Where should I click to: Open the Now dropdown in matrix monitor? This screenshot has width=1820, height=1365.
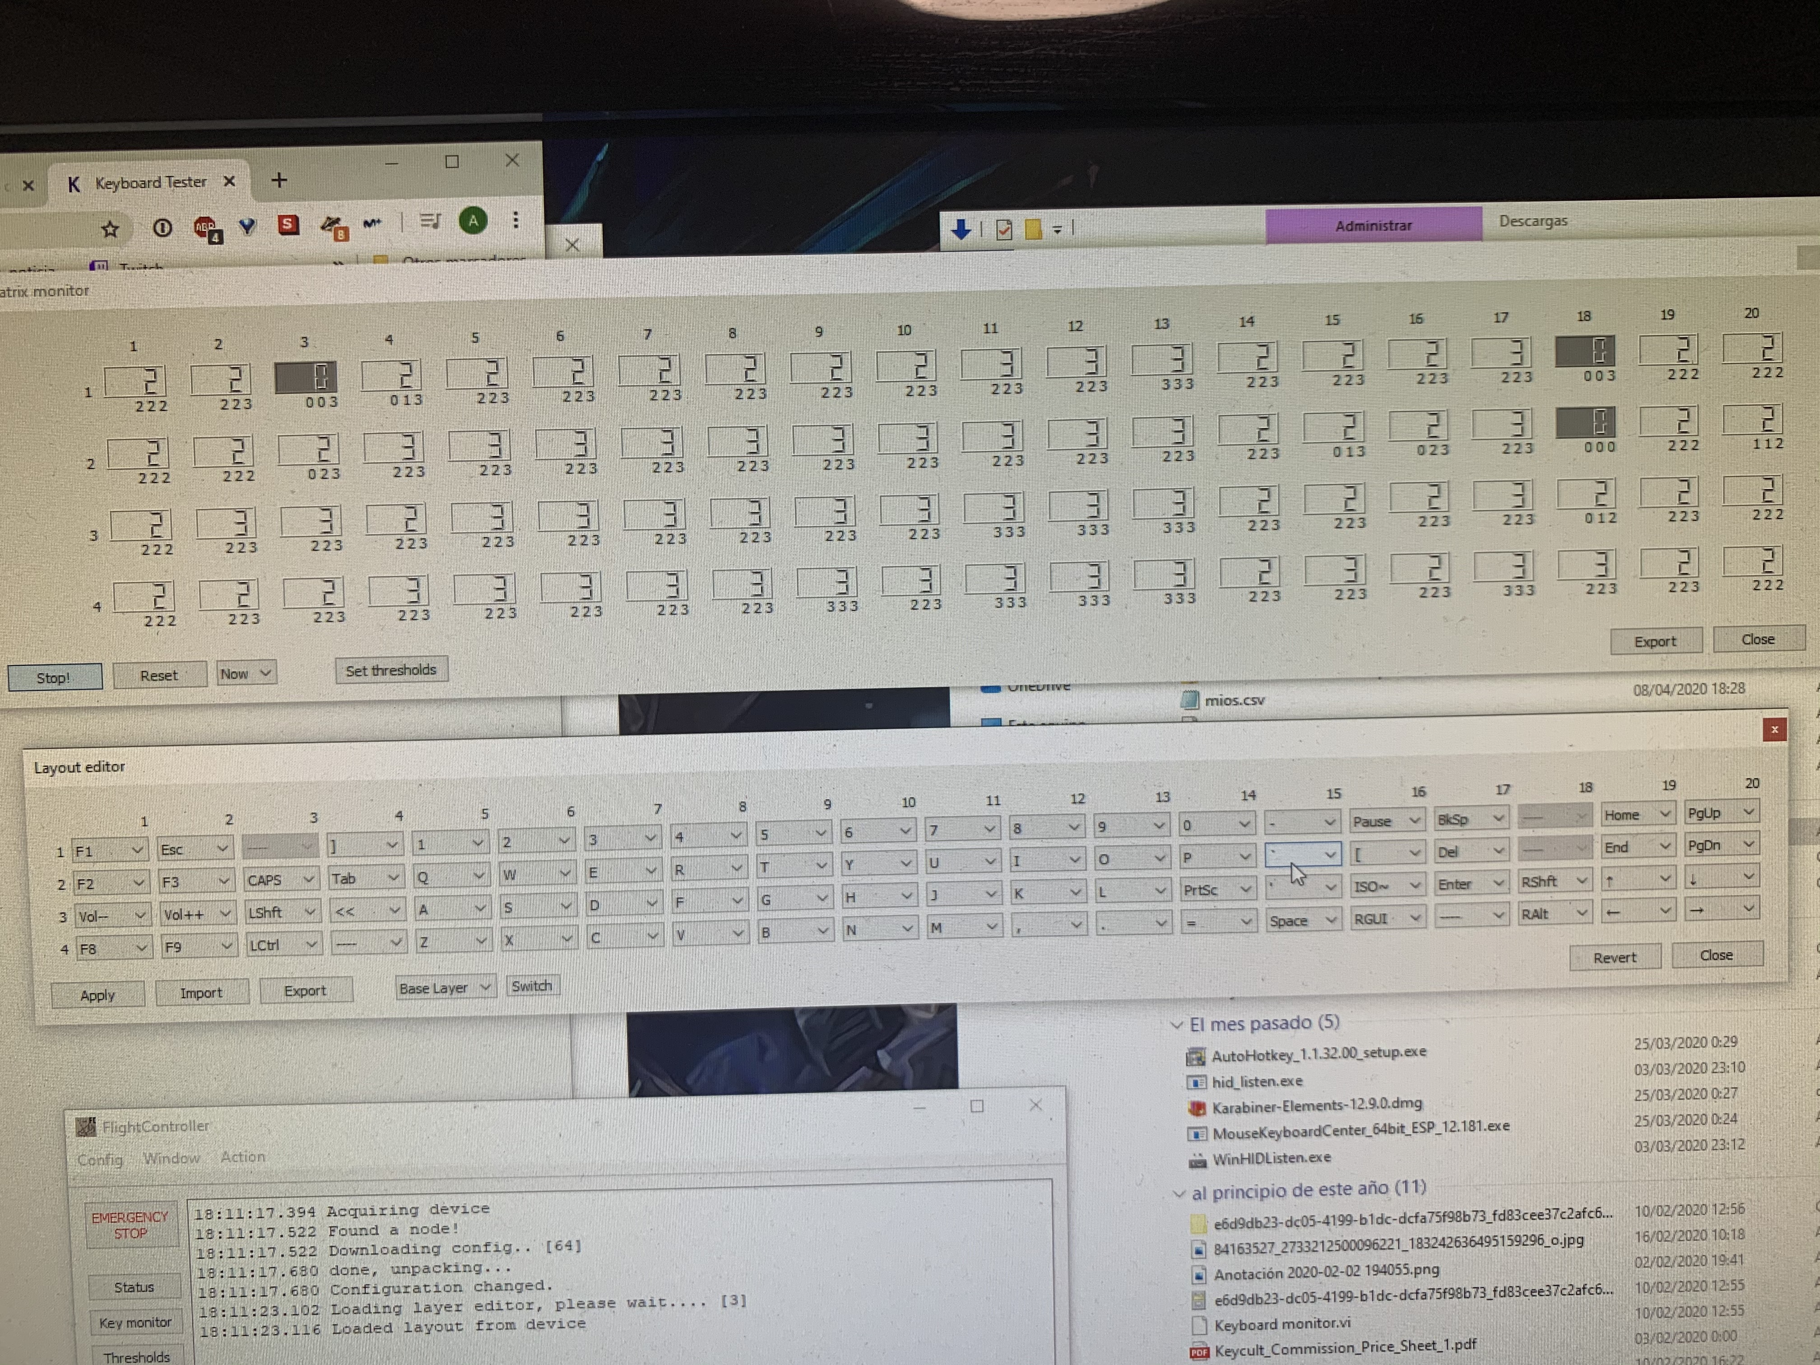pyautogui.click(x=245, y=674)
